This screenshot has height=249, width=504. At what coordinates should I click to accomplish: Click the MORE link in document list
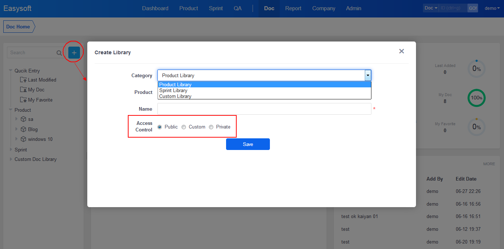489,164
